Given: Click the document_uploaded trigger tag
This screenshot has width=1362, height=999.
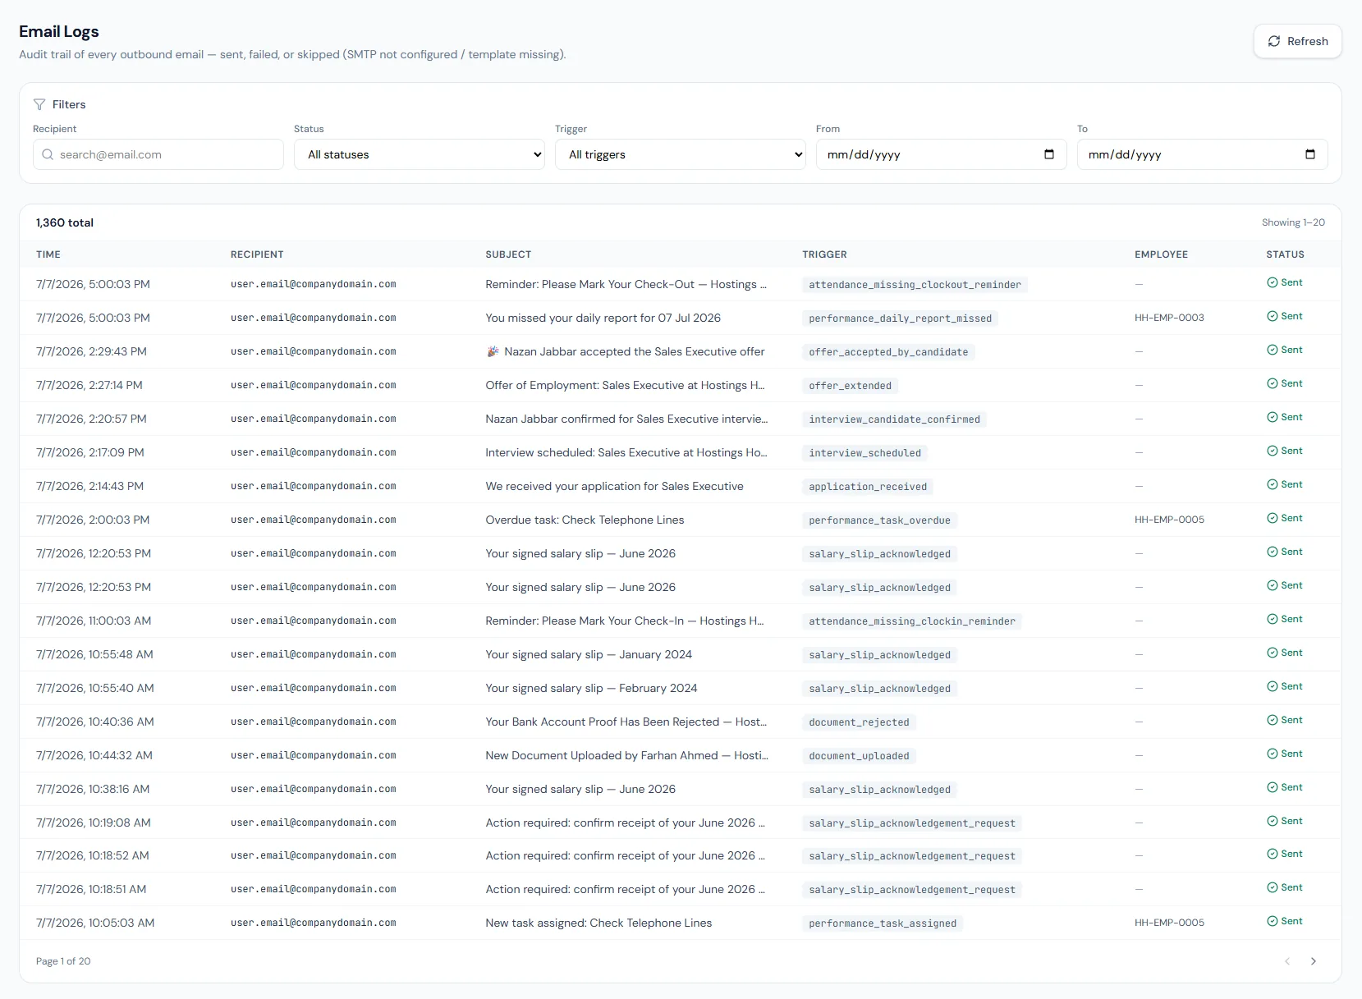Looking at the screenshot, I should coord(859,756).
